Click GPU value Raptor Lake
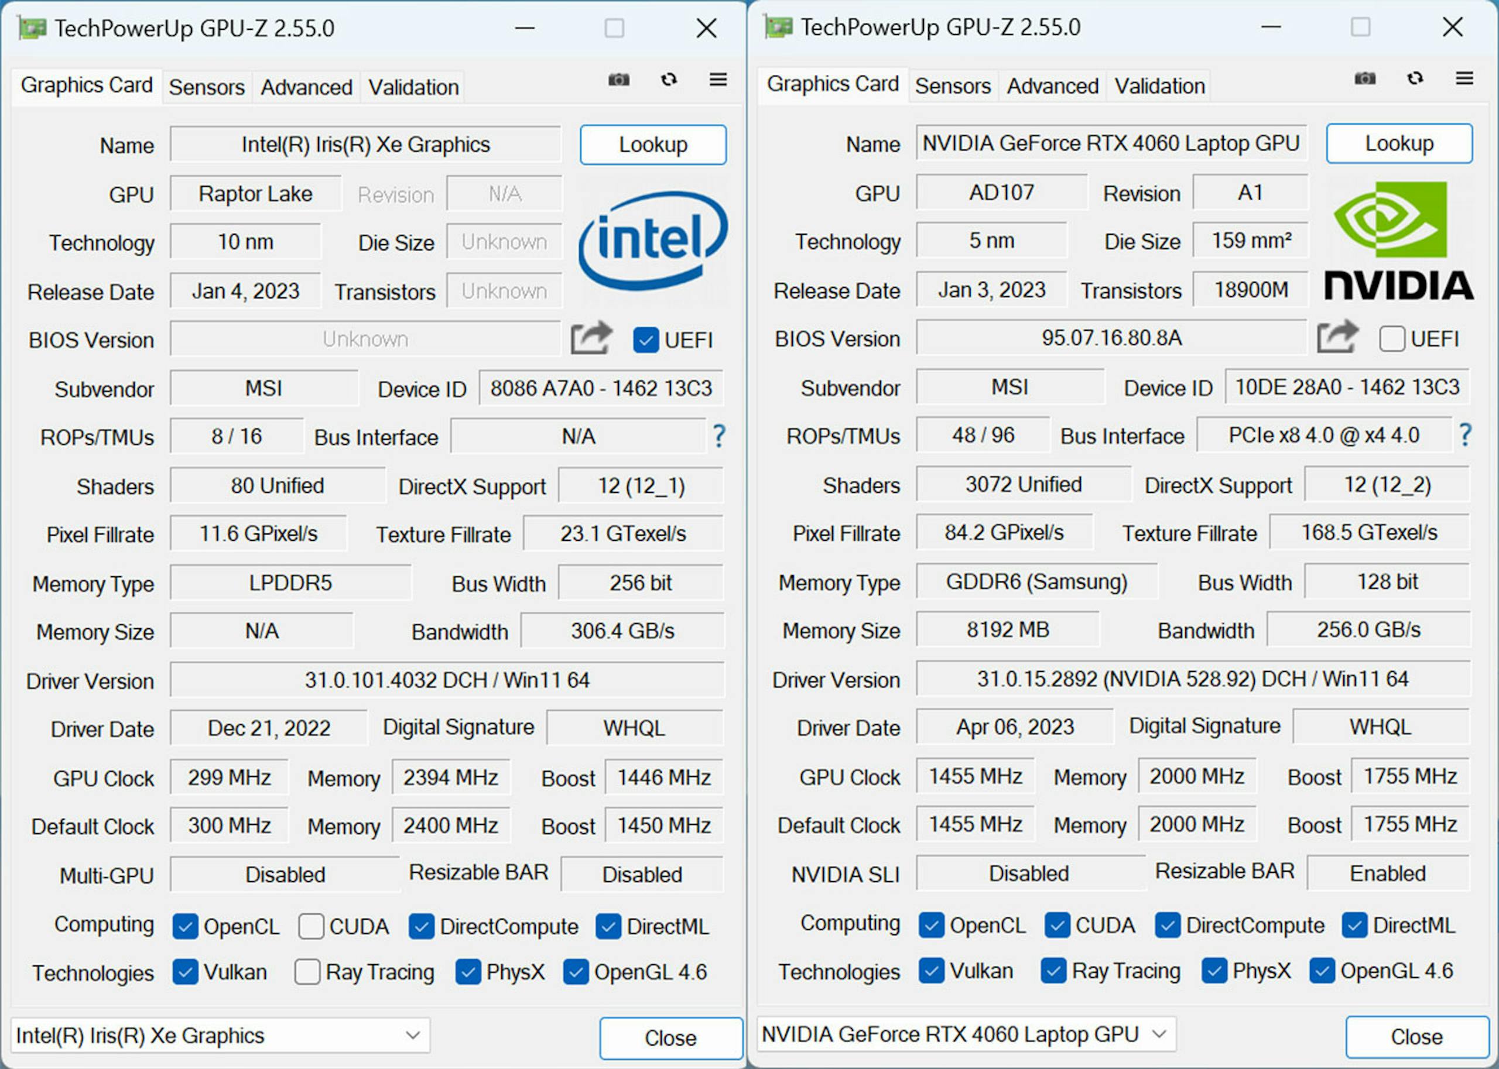 click(256, 194)
